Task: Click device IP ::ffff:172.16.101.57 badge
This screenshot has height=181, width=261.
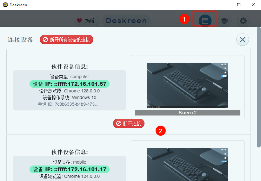Action: point(70,84)
